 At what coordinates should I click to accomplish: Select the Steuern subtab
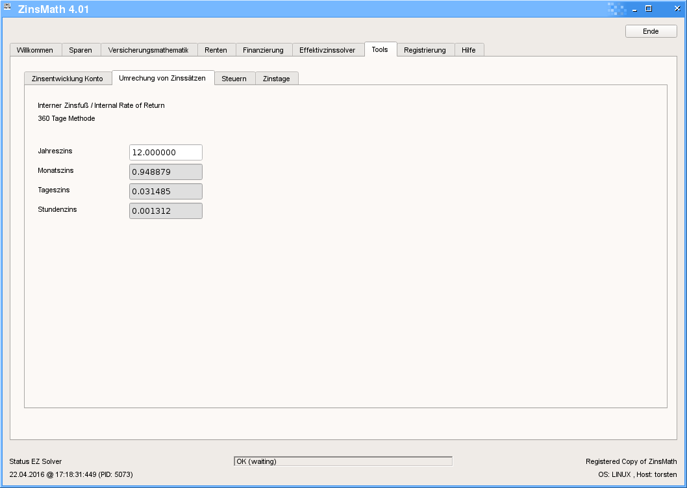point(234,79)
